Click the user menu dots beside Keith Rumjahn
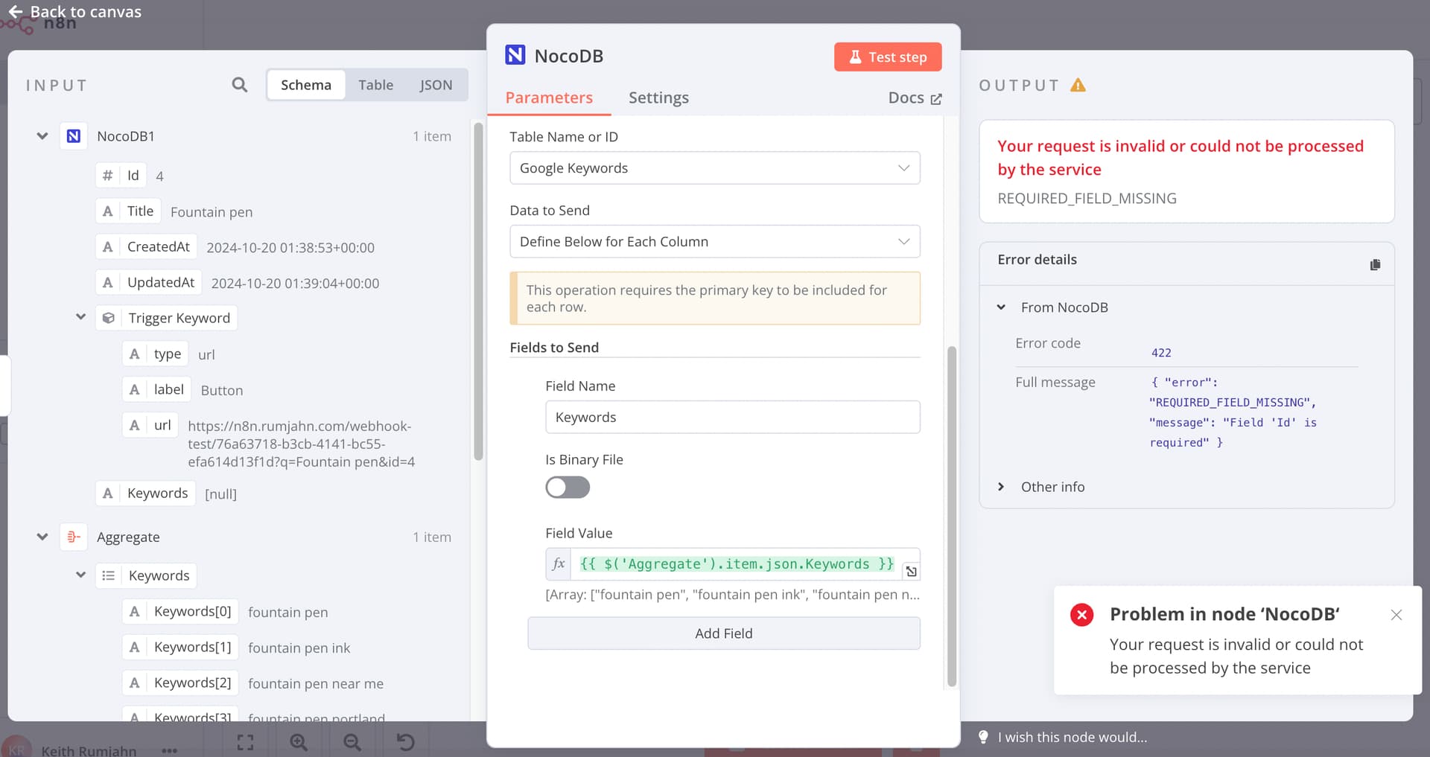 coord(170,750)
